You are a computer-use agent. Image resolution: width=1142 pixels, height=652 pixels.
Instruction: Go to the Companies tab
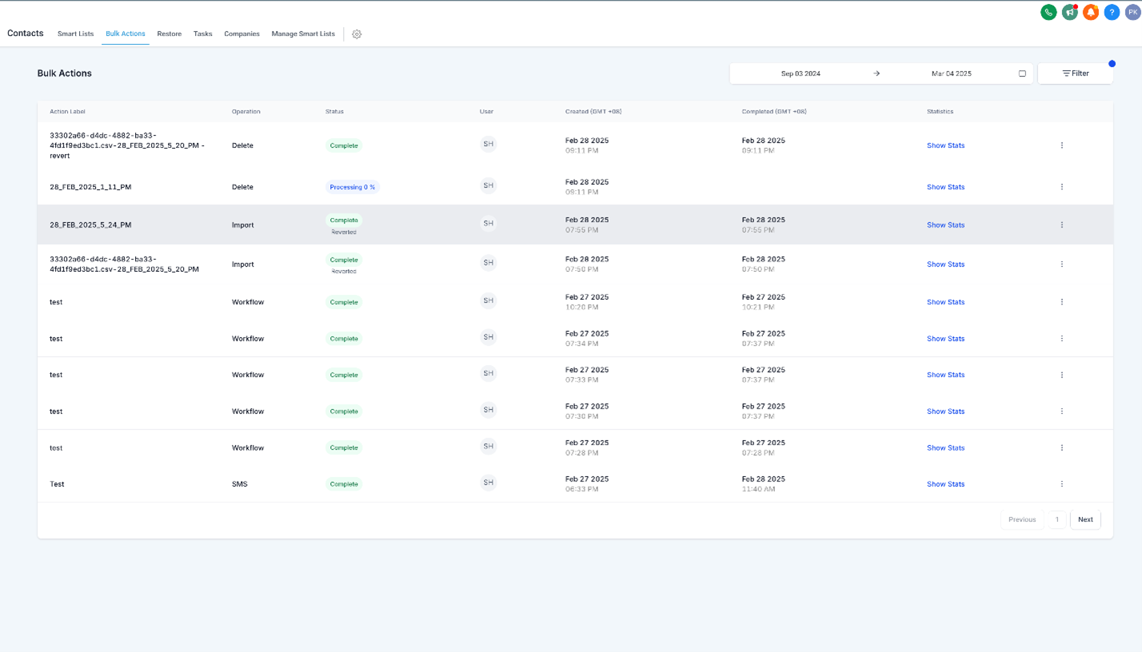pos(242,34)
